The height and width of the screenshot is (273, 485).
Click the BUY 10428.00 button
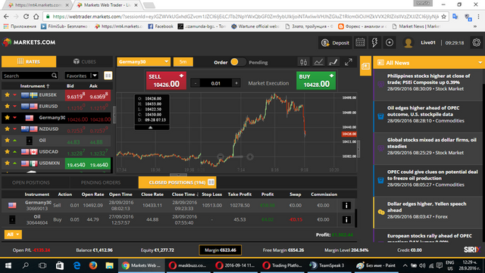click(316, 81)
